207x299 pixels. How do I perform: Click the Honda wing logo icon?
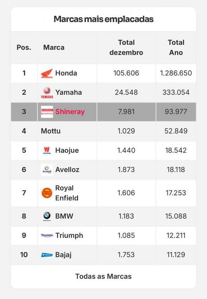coord(47,73)
